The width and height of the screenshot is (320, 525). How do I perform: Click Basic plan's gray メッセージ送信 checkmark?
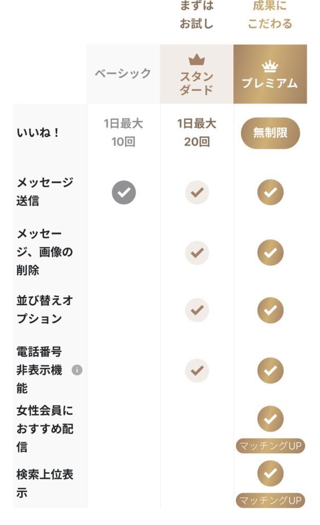124,192
